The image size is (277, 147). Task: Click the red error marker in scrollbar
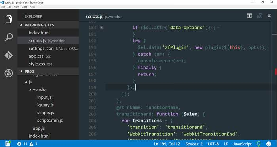click(276, 72)
